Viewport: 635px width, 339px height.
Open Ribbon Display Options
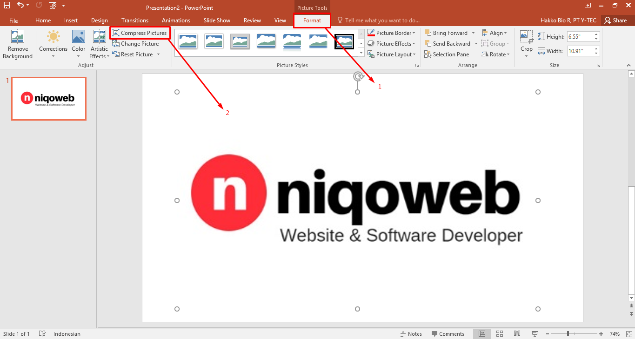[588, 5]
